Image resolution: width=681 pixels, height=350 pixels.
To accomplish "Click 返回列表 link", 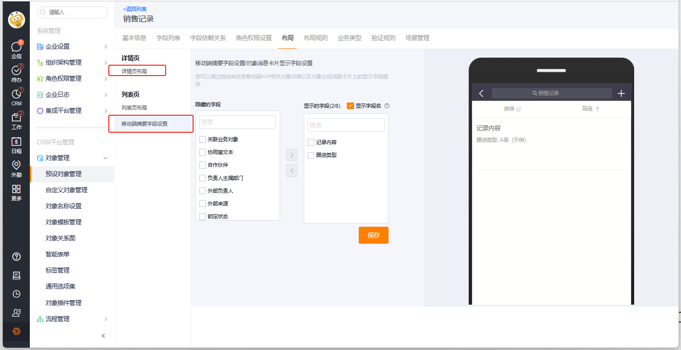I will 135,9.
